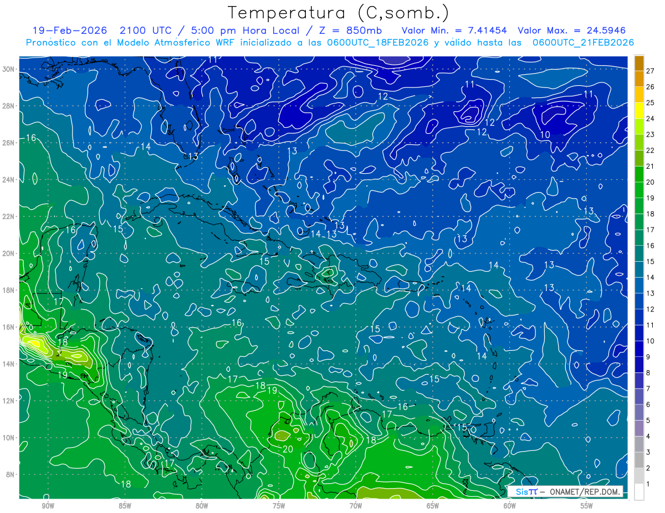
Task: Select the date text "19-Feb-2026"
Action: click(x=69, y=30)
